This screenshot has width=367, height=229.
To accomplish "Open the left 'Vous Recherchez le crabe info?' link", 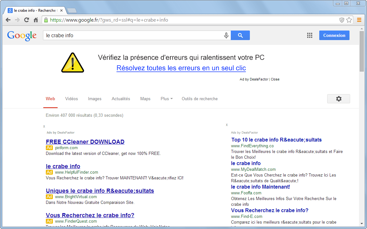I will 90,215.
